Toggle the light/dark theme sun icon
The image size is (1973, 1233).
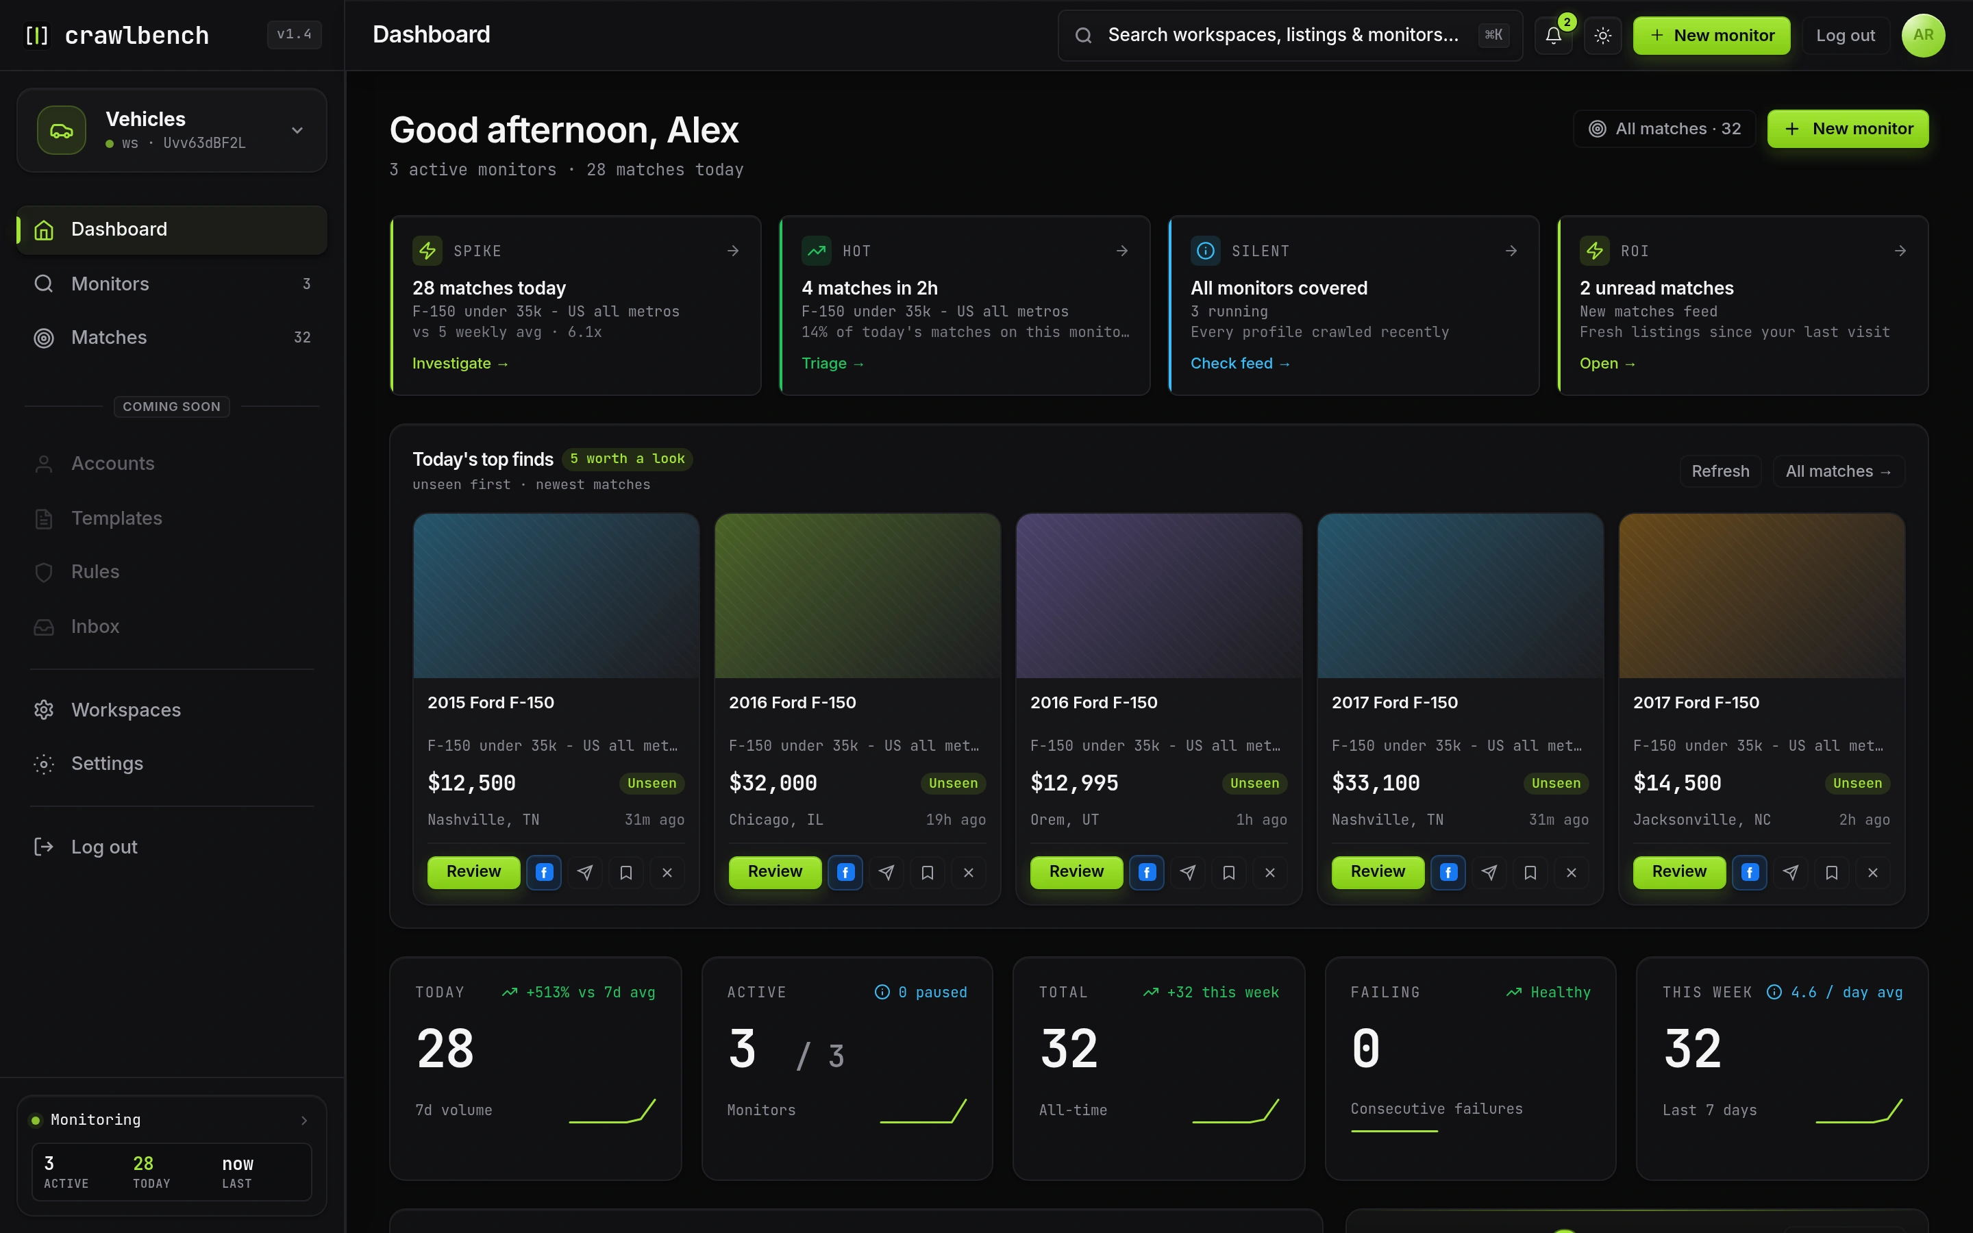1602,35
